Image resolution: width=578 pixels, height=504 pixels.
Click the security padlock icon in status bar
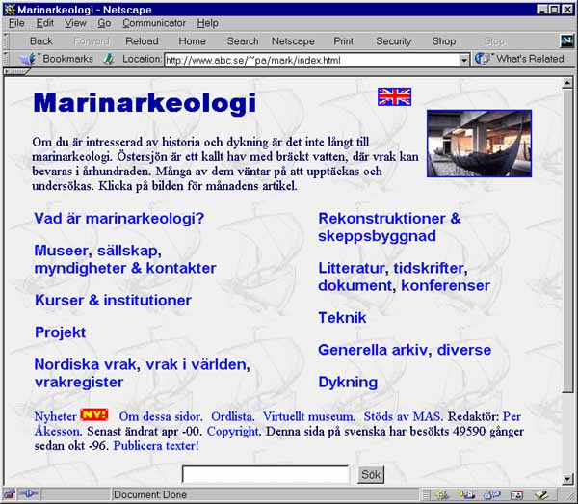click(x=10, y=493)
